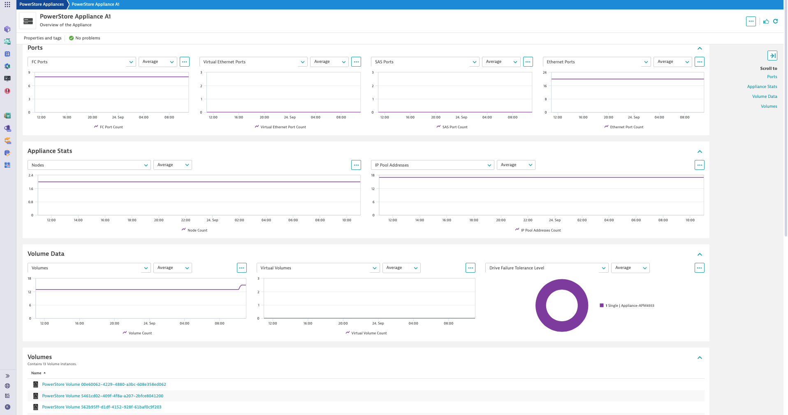Refresh the page with the reload icon
The height and width of the screenshot is (415, 788).
click(776, 21)
